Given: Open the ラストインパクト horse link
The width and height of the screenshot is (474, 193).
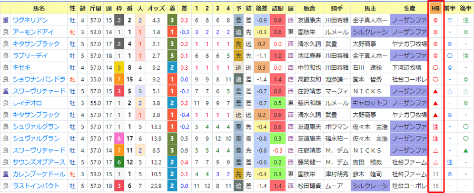Looking at the screenshot, I should pos(36,186).
